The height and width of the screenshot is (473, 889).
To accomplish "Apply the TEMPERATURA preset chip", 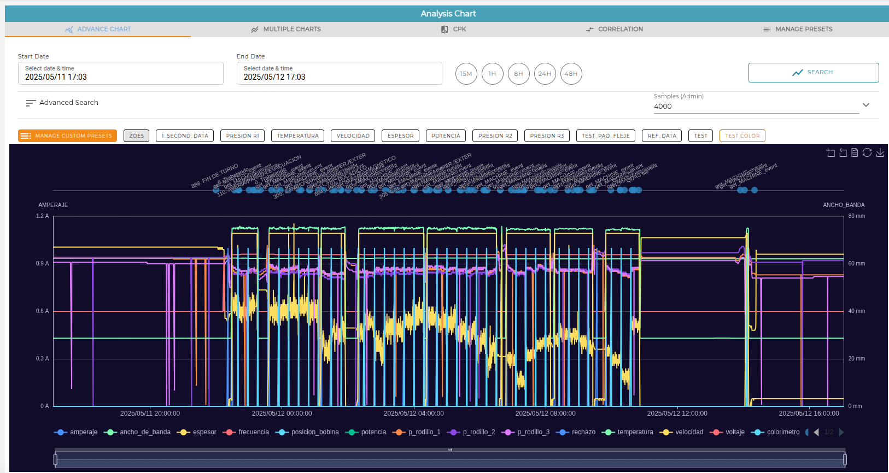I will [297, 135].
